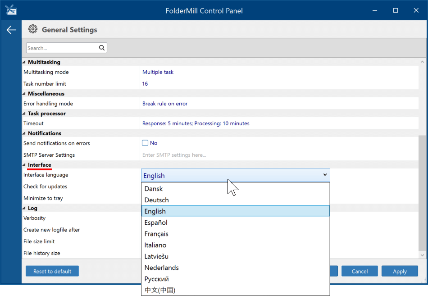Click the scroll down arrow of settings list
Screen dimensions: 428x296
pos(422,255)
